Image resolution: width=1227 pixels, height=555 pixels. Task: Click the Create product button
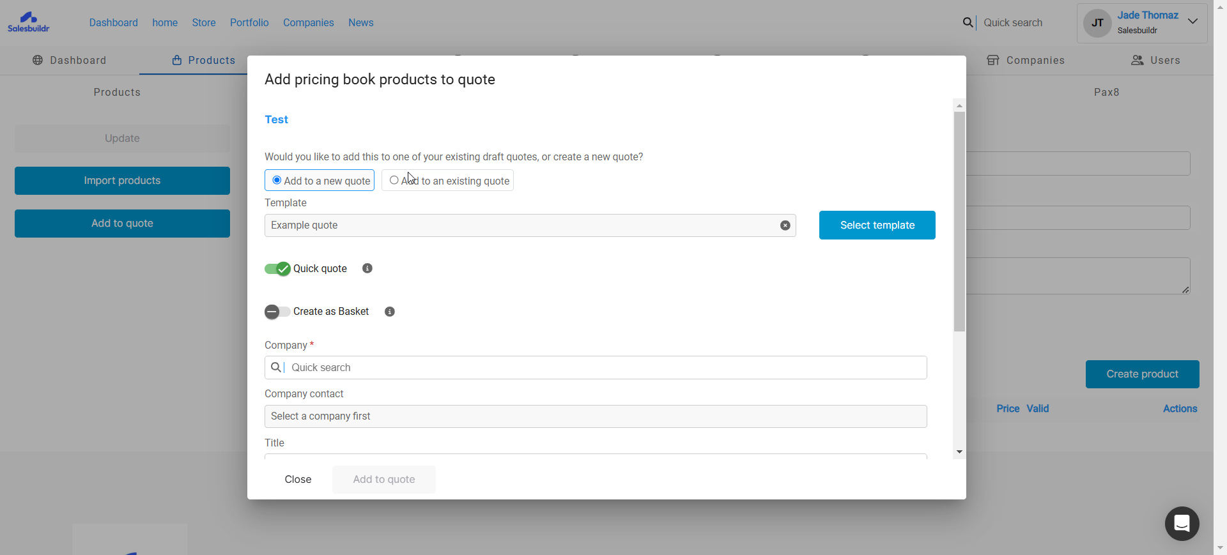pyautogui.click(x=1142, y=374)
